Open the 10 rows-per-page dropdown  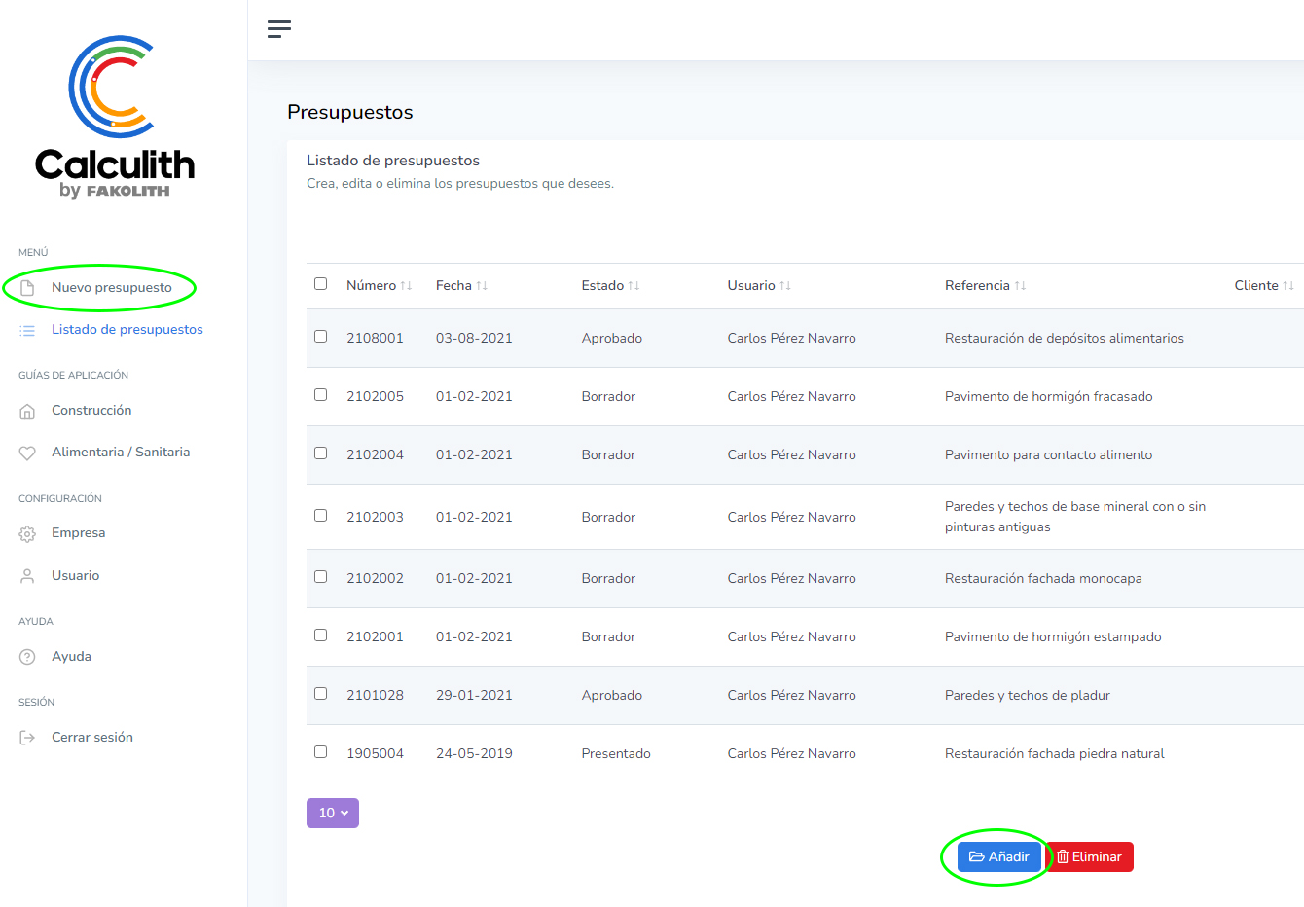pyautogui.click(x=333, y=813)
